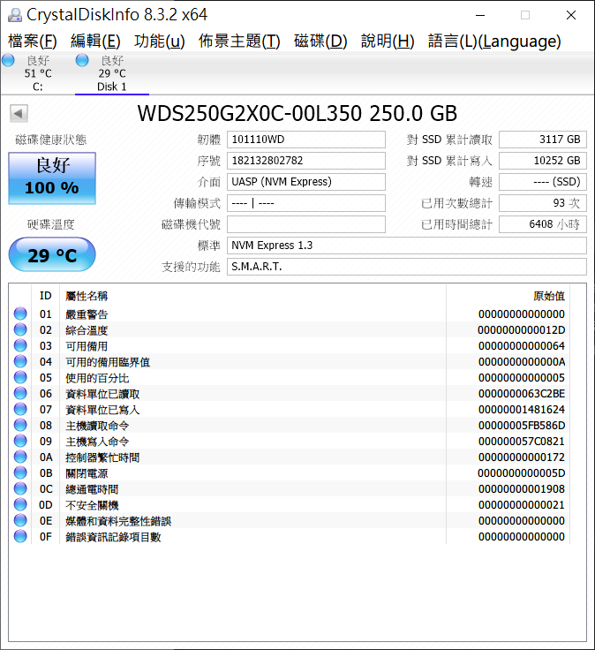The image size is (595, 650).
Task: Click the 良好 100 % health status button
Action: click(52, 178)
